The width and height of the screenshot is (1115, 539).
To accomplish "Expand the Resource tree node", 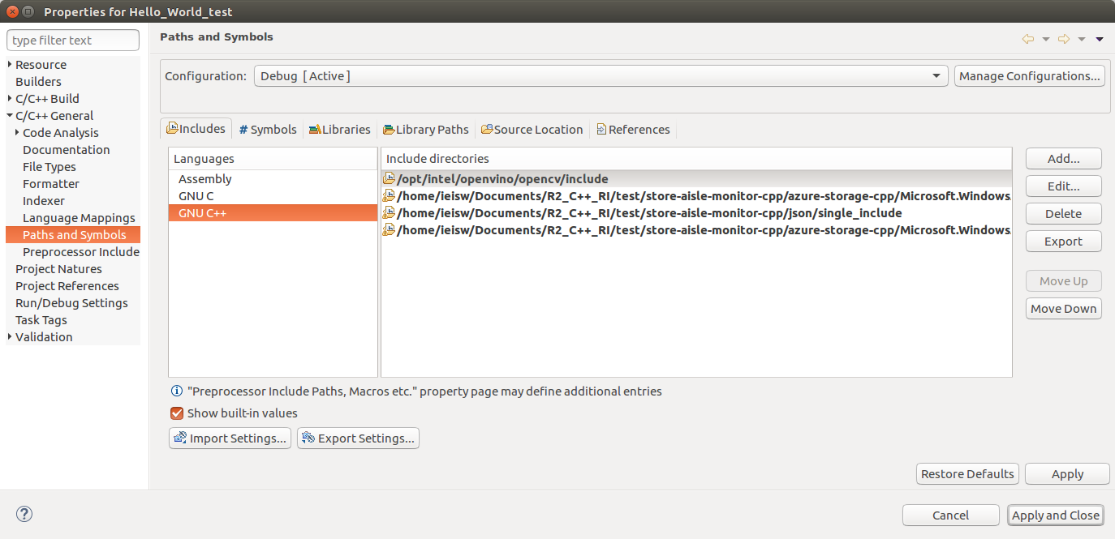I will 10,64.
